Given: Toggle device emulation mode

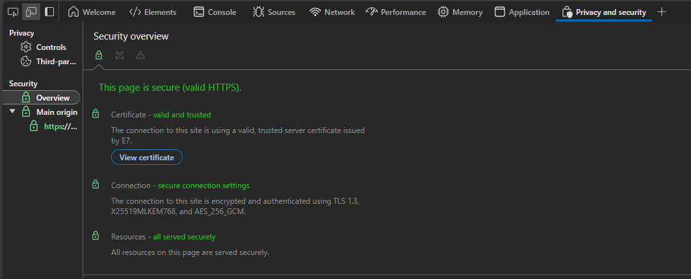Looking at the screenshot, I should point(31,12).
